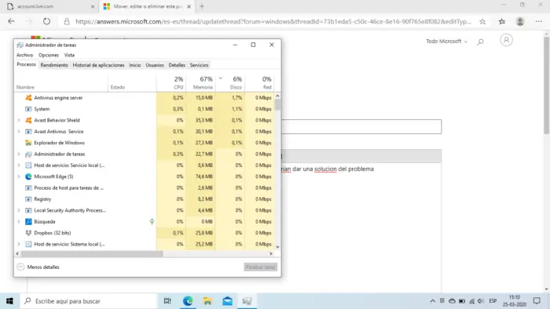Collapse view with Menos detalles

pyautogui.click(x=38, y=267)
